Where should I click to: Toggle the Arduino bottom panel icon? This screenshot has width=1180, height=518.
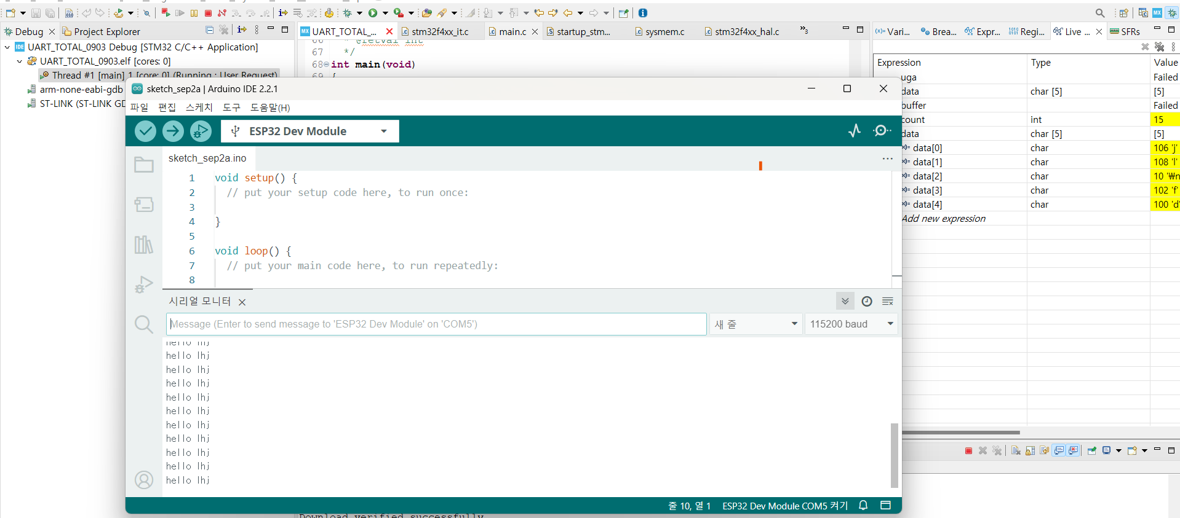[x=886, y=505]
